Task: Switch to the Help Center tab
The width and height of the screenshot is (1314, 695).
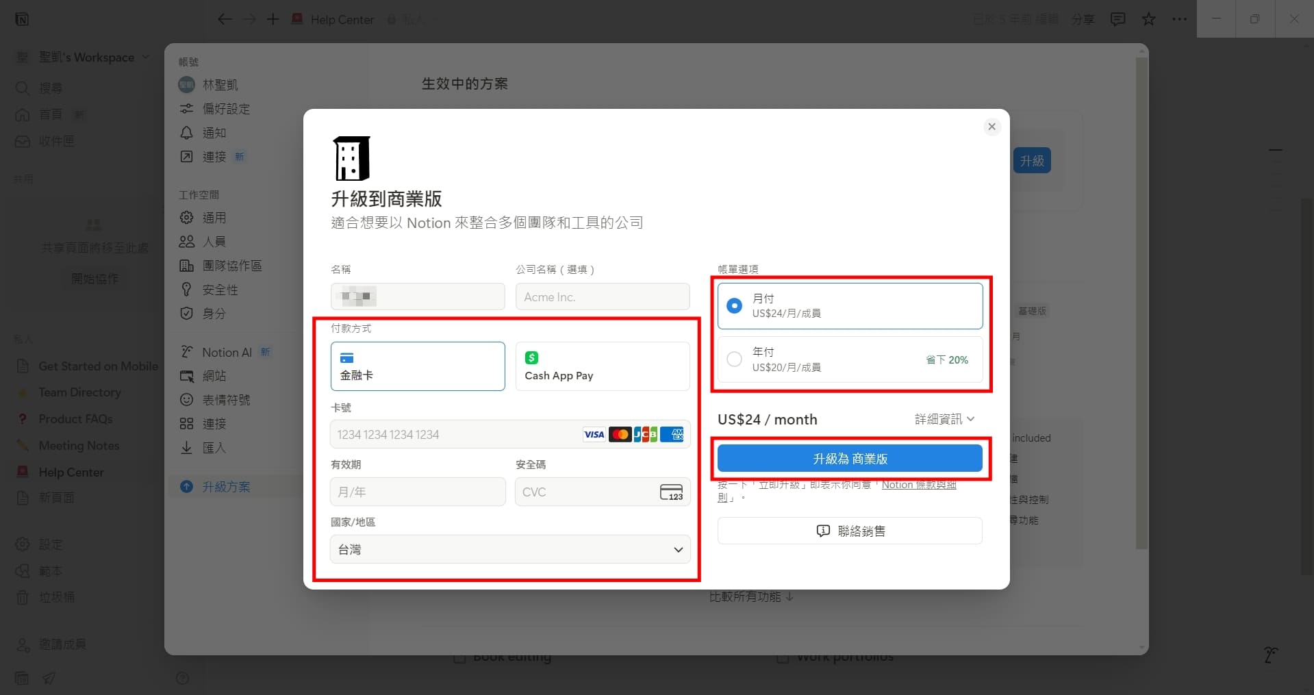Action: (340, 20)
